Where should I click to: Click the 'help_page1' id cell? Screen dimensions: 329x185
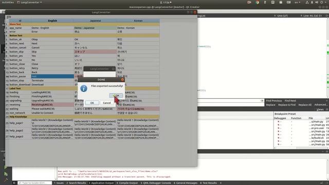20,123
